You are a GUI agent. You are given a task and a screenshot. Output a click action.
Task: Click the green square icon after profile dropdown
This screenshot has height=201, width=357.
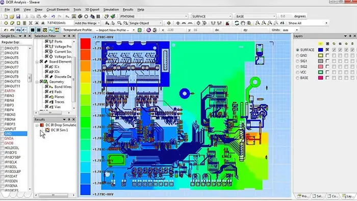(140, 30)
